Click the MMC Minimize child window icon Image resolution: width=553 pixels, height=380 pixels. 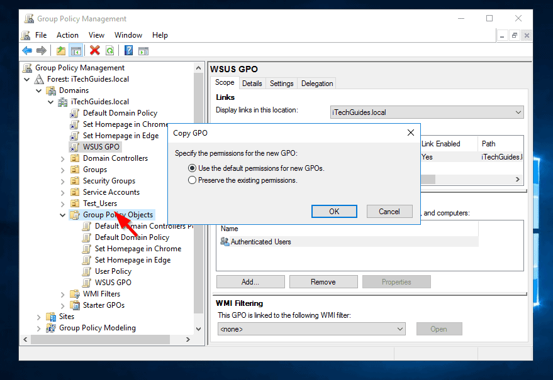pyautogui.click(x=502, y=35)
